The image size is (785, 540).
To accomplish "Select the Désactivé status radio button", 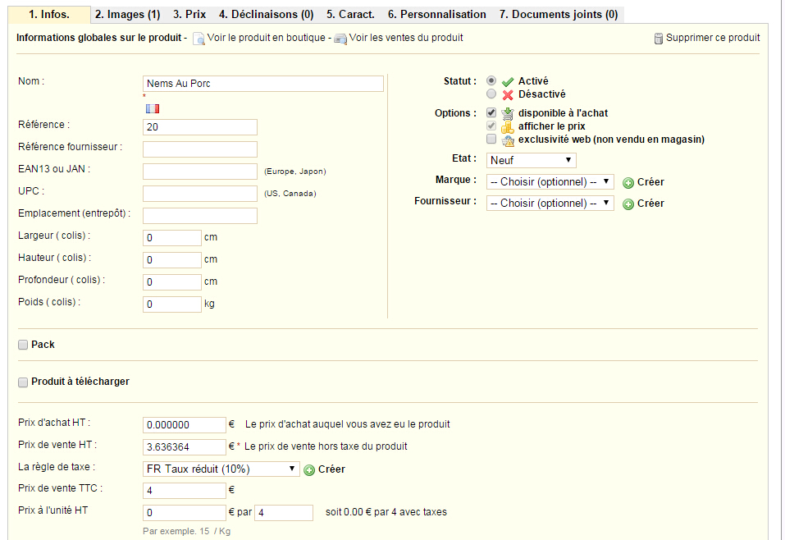I will pos(491,94).
